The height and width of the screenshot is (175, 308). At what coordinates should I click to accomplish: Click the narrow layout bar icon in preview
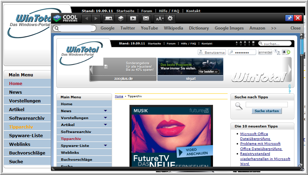[249, 43]
